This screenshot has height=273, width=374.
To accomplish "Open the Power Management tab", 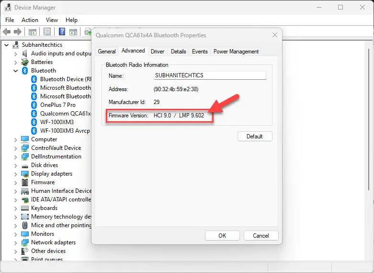I will [236, 52].
